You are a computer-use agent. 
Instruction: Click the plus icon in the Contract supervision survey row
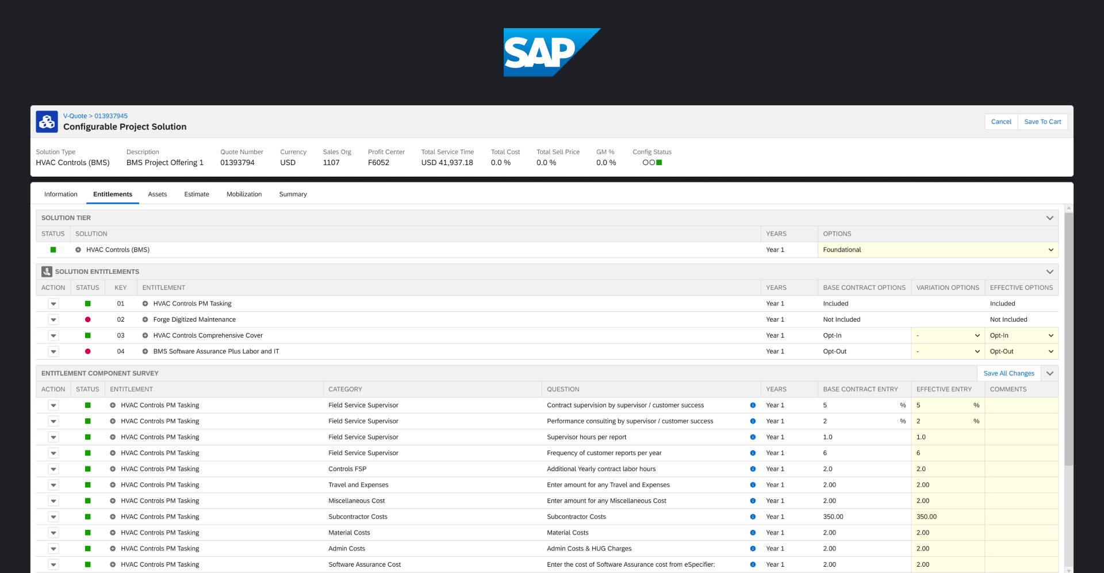click(113, 406)
